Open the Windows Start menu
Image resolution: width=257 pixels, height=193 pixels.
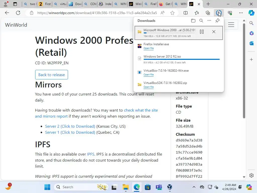pos(47,187)
